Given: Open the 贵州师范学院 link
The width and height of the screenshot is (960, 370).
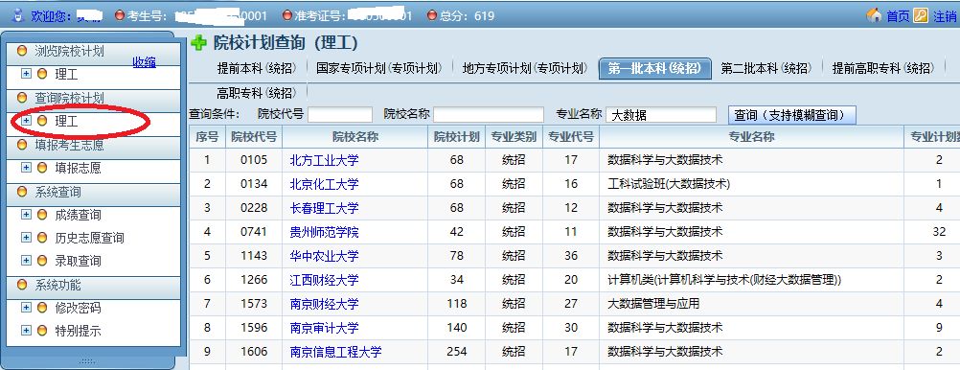Looking at the screenshot, I should click(324, 232).
